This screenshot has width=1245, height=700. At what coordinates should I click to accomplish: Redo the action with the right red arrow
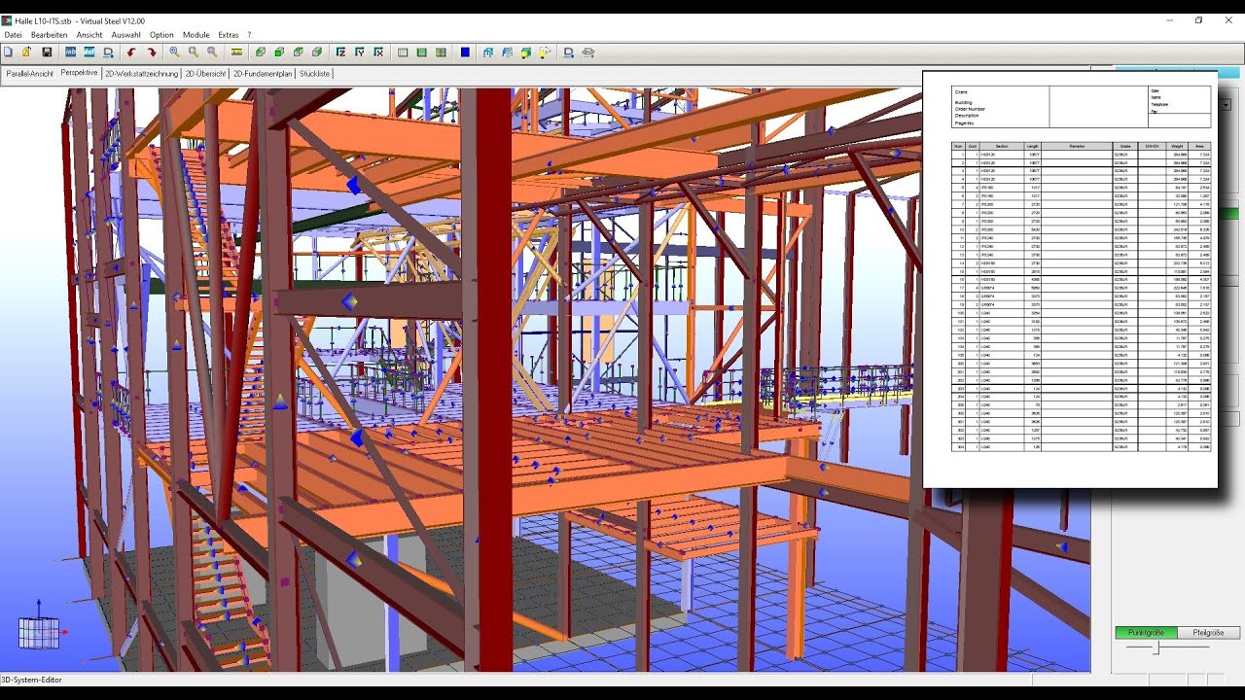tap(152, 52)
